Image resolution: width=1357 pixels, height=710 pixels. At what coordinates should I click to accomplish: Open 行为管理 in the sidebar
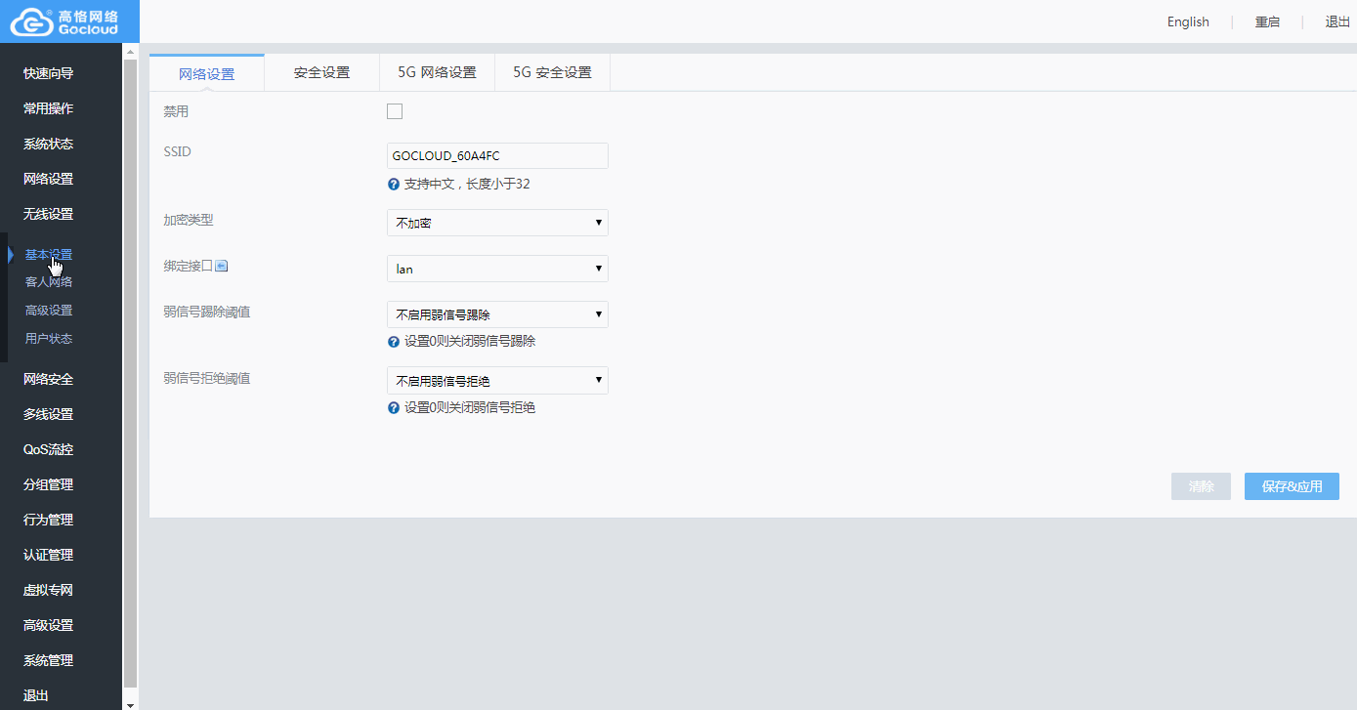point(49,520)
